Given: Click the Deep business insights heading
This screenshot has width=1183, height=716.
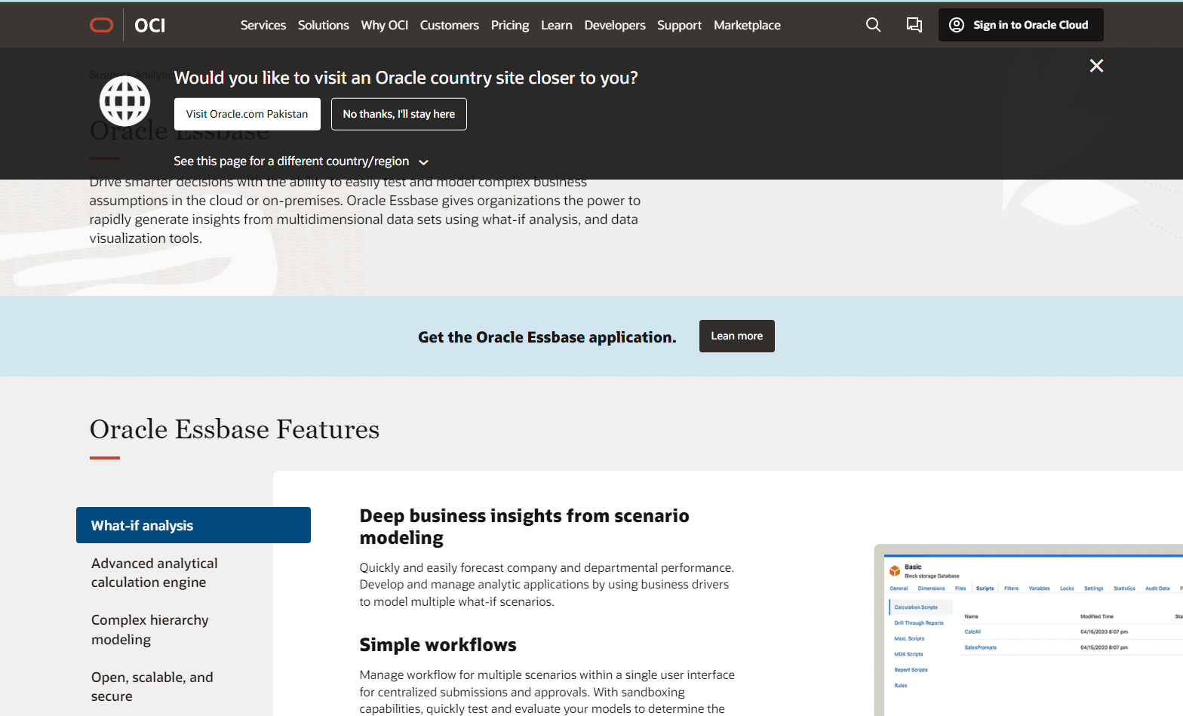Looking at the screenshot, I should pyautogui.click(x=524, y=527).
